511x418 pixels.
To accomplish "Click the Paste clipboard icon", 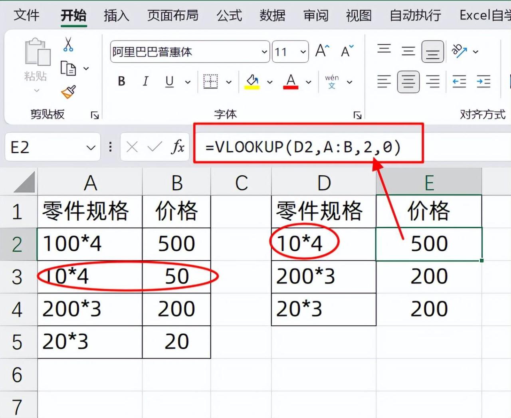I will (38, 52).
